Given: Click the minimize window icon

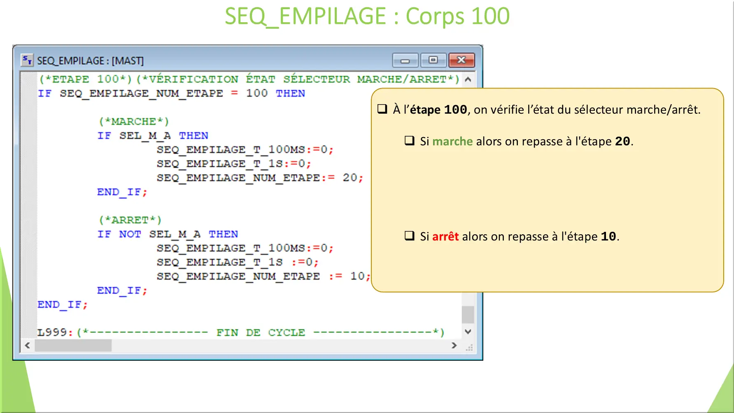Looking at the screenshot, I should (405, 60).
